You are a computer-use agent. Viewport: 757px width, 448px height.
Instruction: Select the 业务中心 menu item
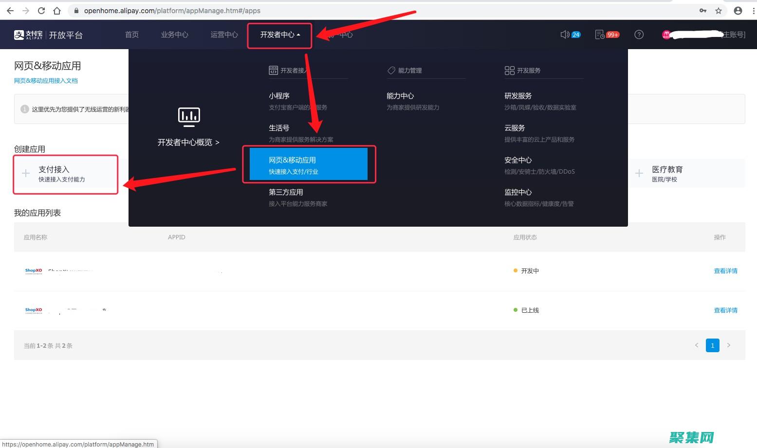[x=174, y=35]
